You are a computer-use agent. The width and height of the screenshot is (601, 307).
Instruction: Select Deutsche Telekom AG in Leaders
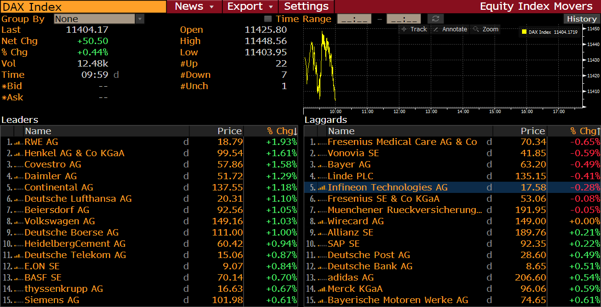point(75,255)
